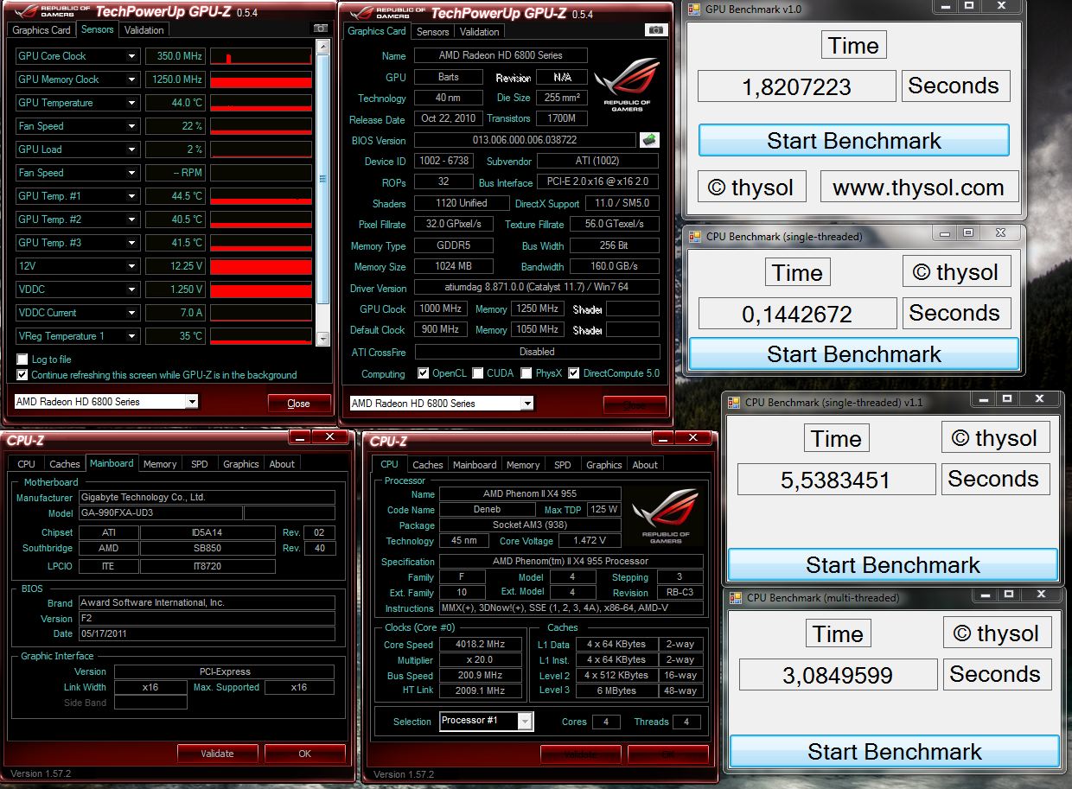Start the GPU Benchmark v1.0 run
This screenshot has width=1072, height=789.
click(854, 141)
